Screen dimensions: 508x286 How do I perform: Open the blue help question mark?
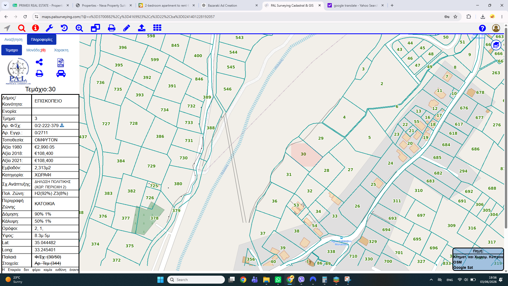pos(482,28)
